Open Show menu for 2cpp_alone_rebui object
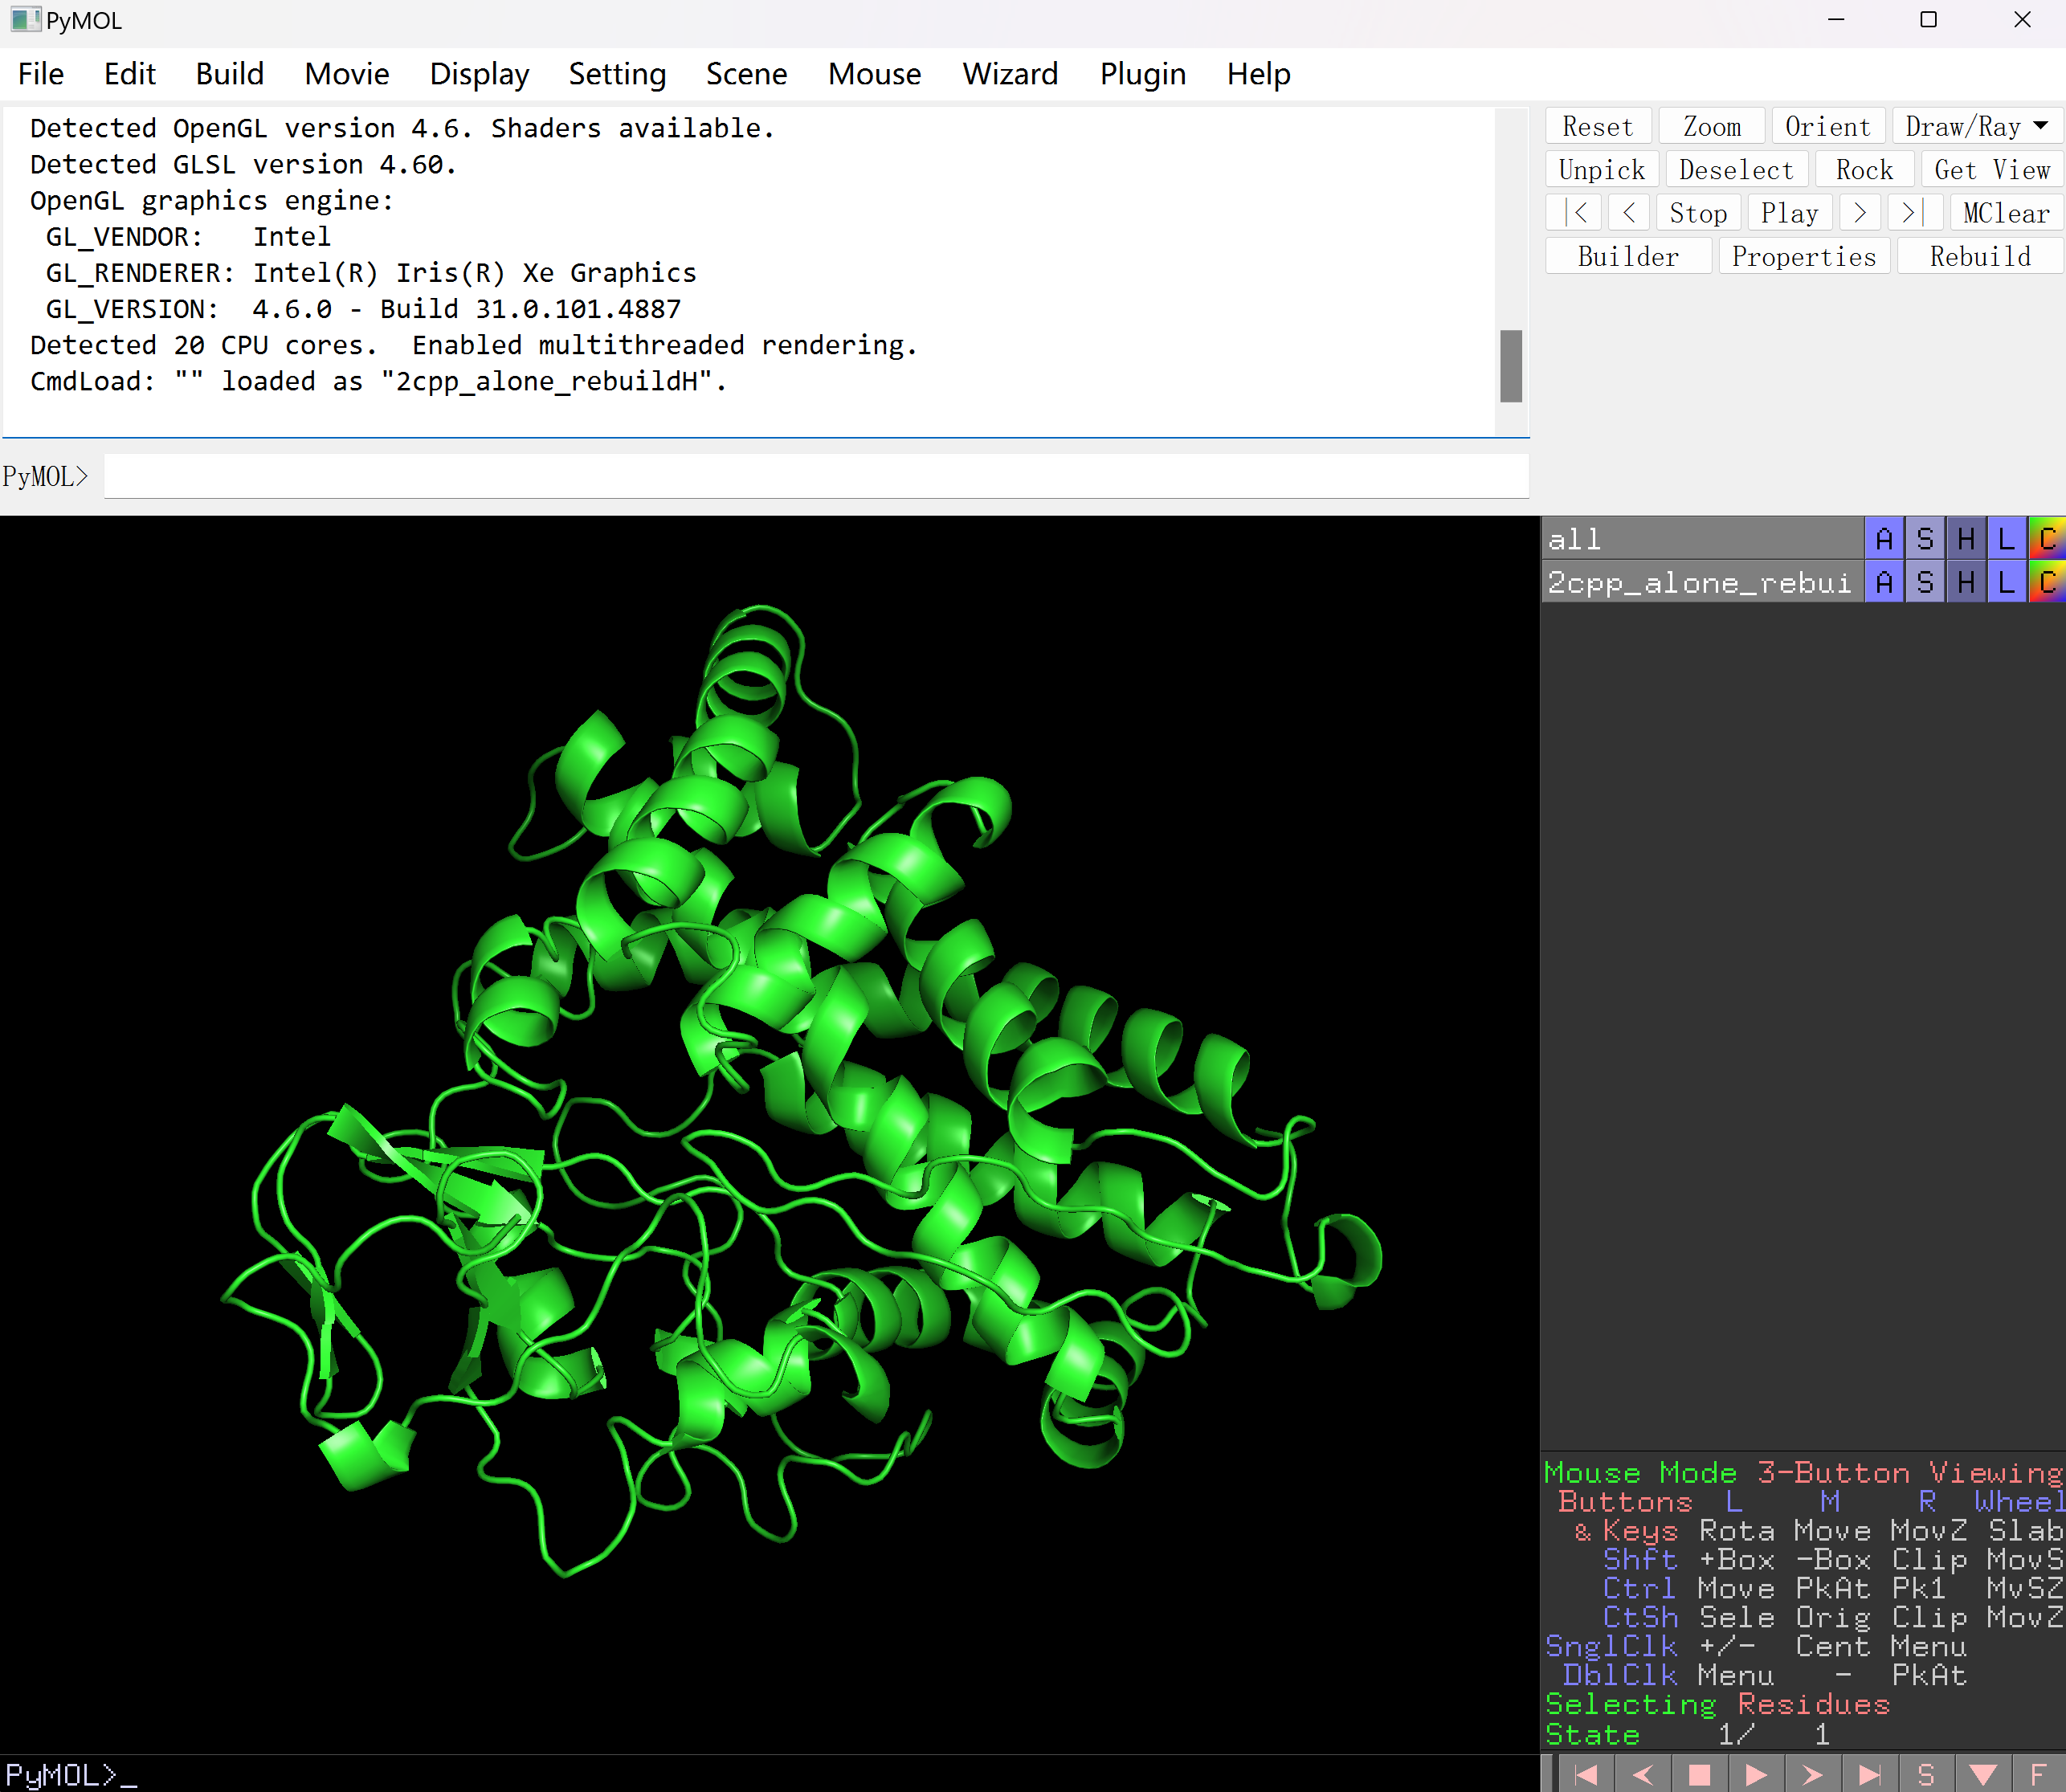Image resolution: width=2066 pixels, height=1792 pixels. point(1925,582)
